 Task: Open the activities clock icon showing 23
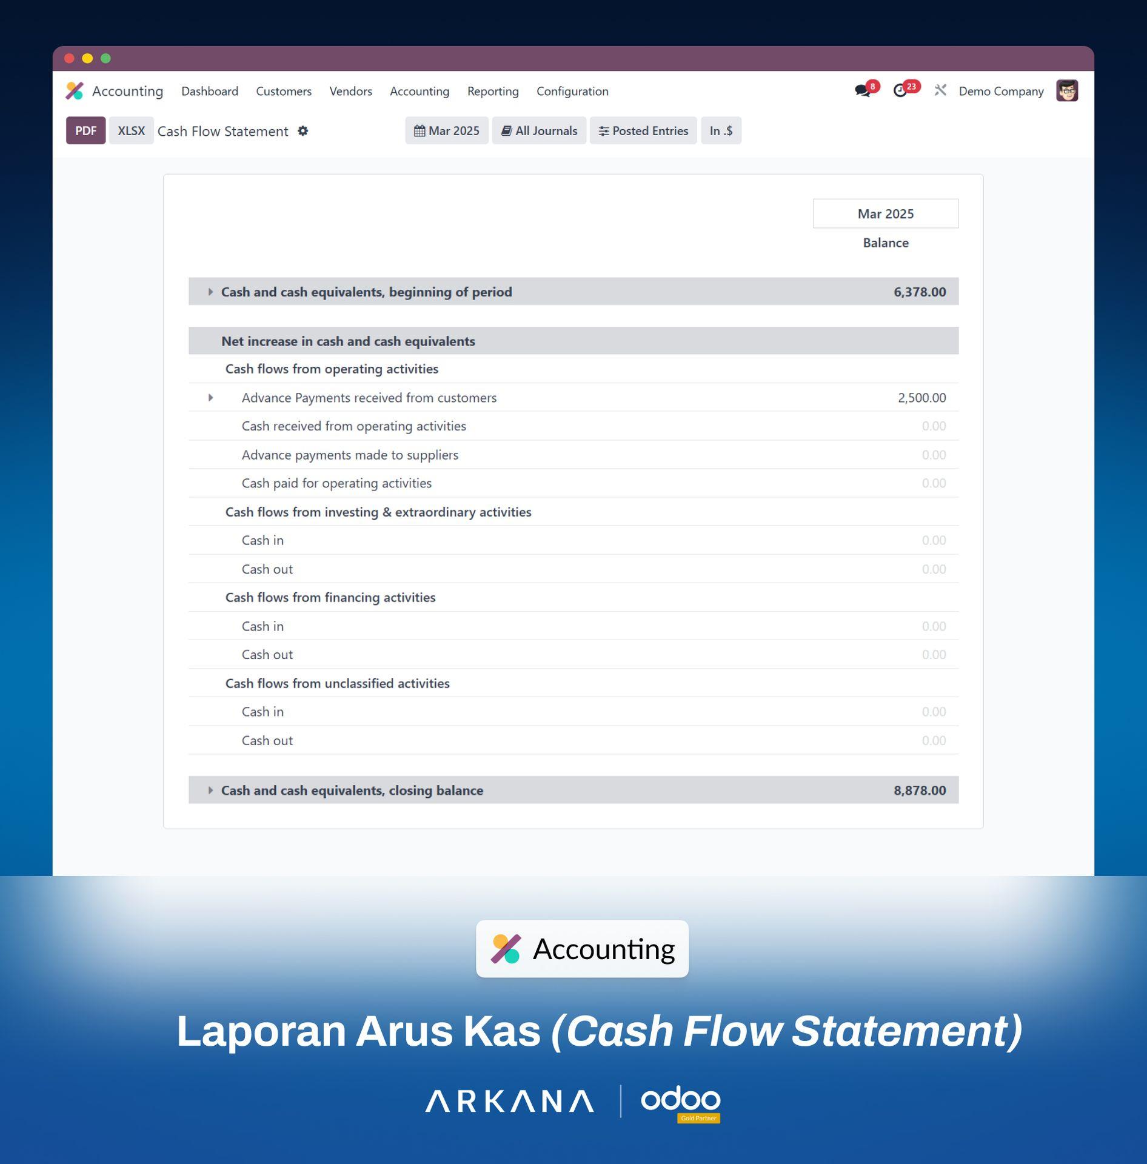[x=901, y=91]
